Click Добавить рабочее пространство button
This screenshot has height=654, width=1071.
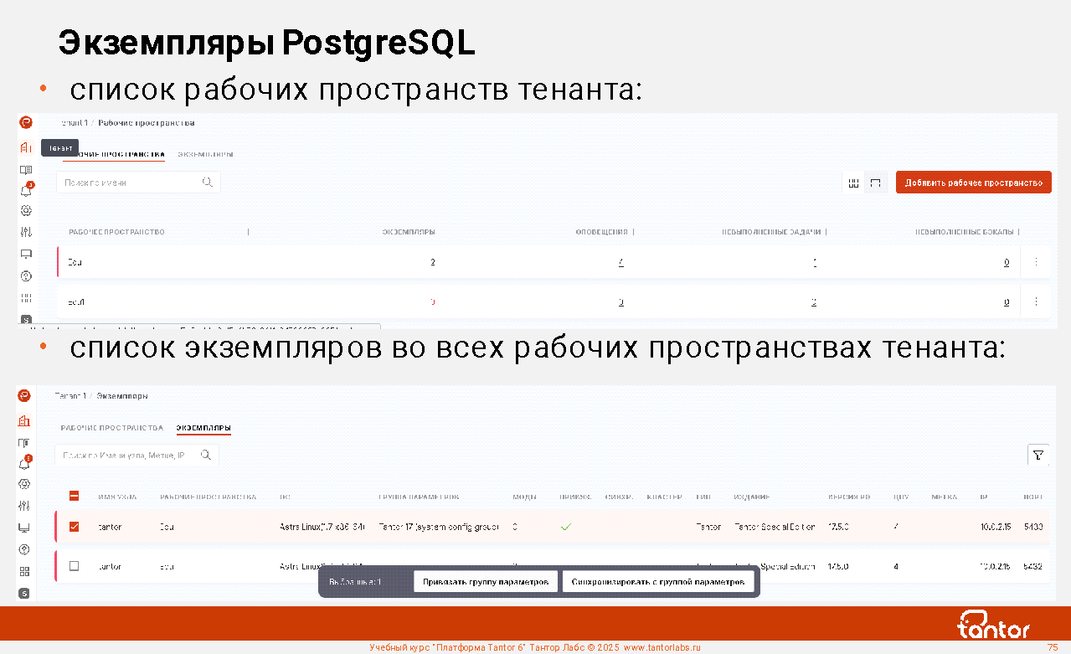(973, 183)
